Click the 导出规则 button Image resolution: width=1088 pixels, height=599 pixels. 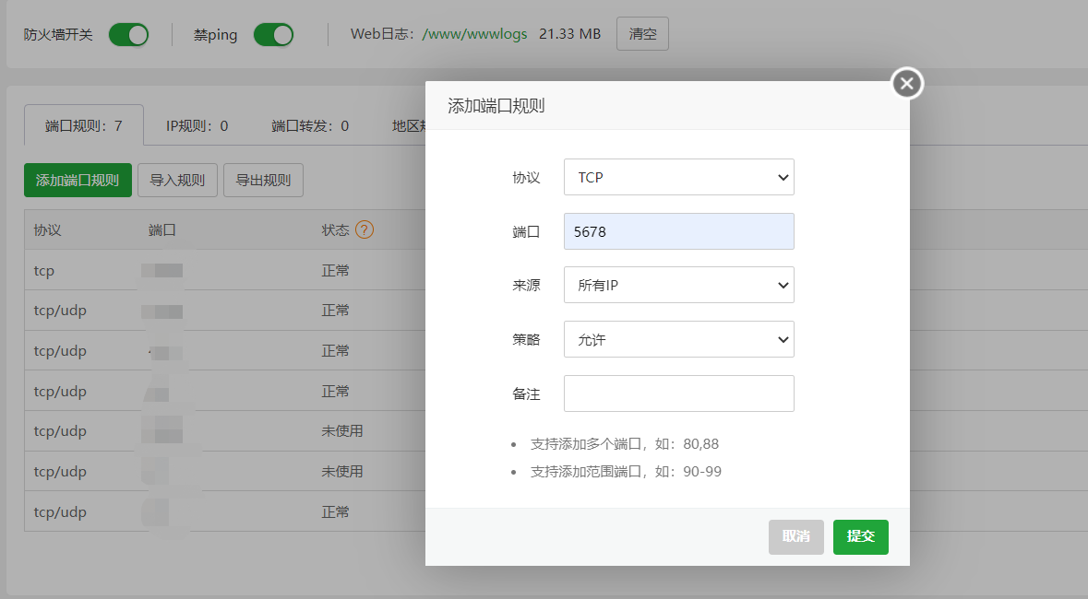pyautogui.click(x=263, y=181)
